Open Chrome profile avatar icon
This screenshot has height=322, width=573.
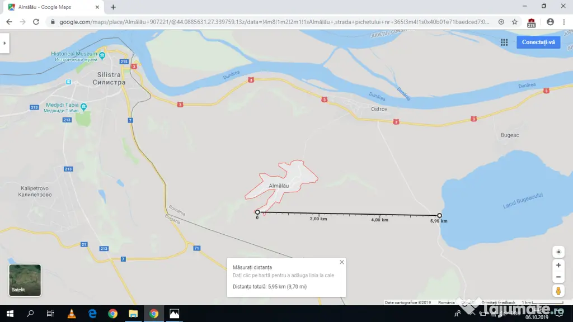(550, 22)
